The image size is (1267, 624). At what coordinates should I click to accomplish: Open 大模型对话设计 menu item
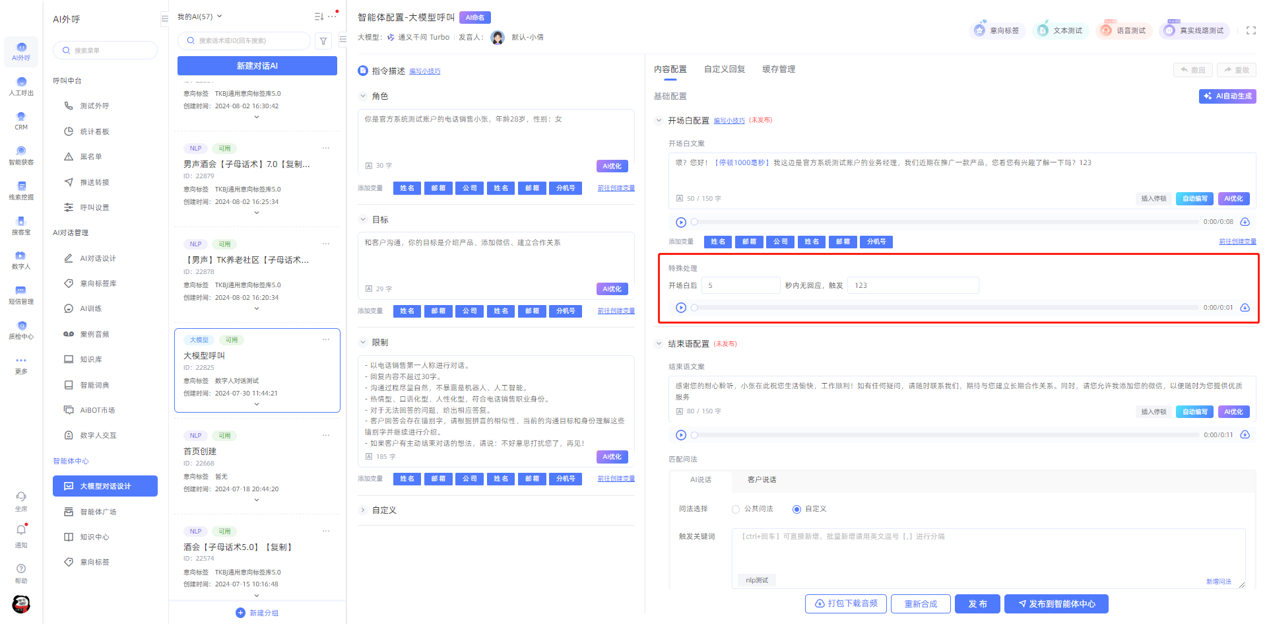click(105, 486)
